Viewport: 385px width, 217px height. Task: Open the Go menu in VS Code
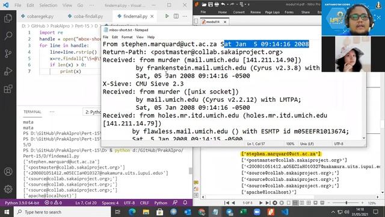(x=80, y=5)
